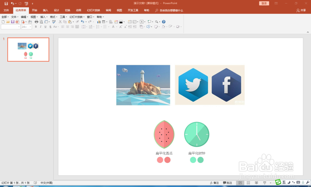Collapse the ribbon with the chevron arrow
The image size is (311, 187).
point(308,32)
